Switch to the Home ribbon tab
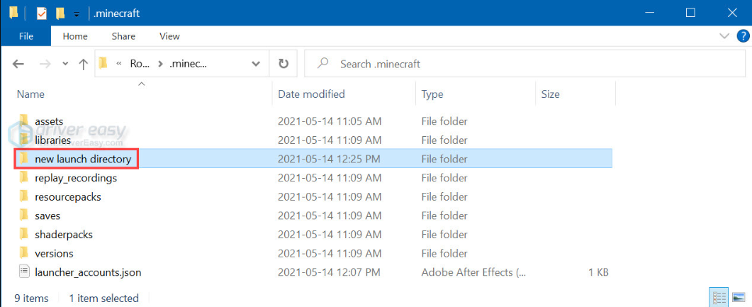 coord(75,36)
